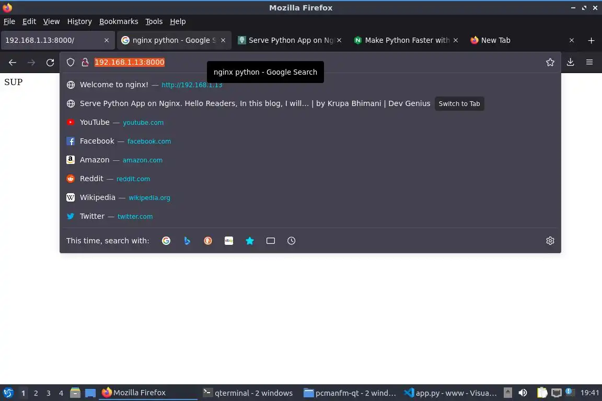This screenshot has height=401, width=602.
Task: Open the tracking protection shield icon
Action: 70,62
